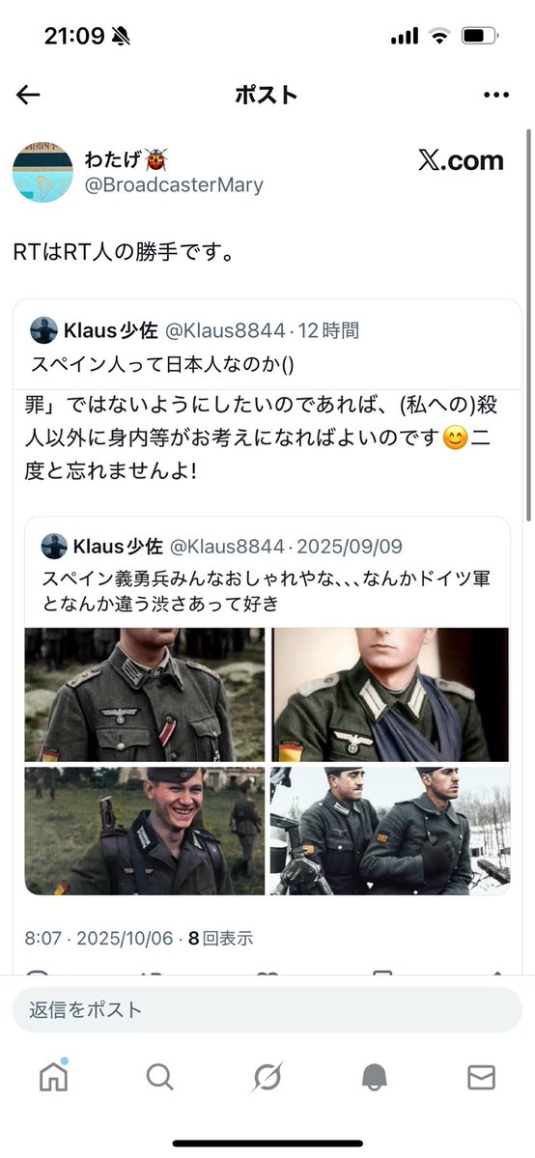Tap the 返信をポスト reply field
This screenshot has height=1158, width=535.
pos(267,1009)
